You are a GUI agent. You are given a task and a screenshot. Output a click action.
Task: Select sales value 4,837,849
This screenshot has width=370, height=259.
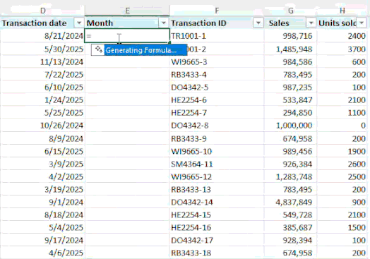coord(290,202)
